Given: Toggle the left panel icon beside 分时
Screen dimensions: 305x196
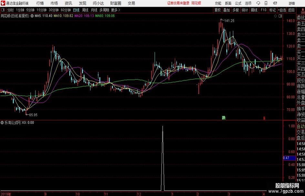Looking at the screenshot, I should pyautogui.click(x=3, y=10).
